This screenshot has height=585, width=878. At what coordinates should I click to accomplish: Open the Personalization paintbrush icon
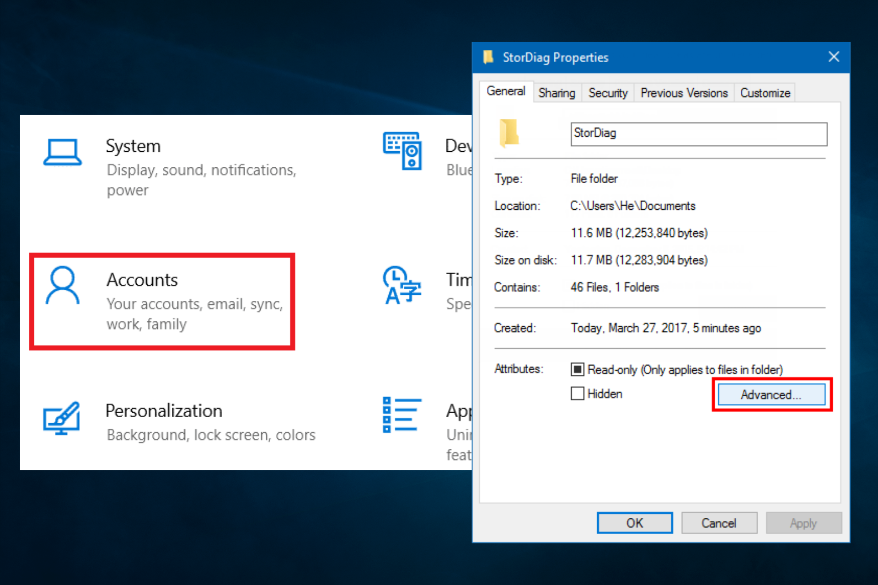[62, 419]
